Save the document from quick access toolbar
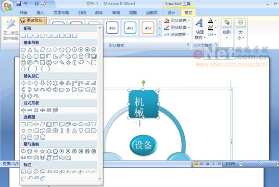 point(19,3)
